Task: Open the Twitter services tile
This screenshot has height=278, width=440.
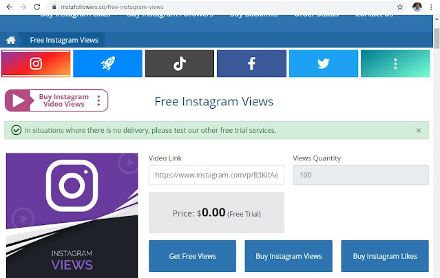Action: [324, 63]
